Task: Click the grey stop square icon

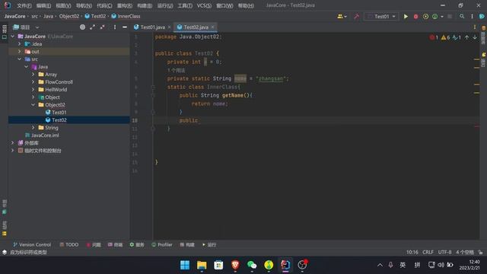Action: pyautogui.click(x=450, y=17)
